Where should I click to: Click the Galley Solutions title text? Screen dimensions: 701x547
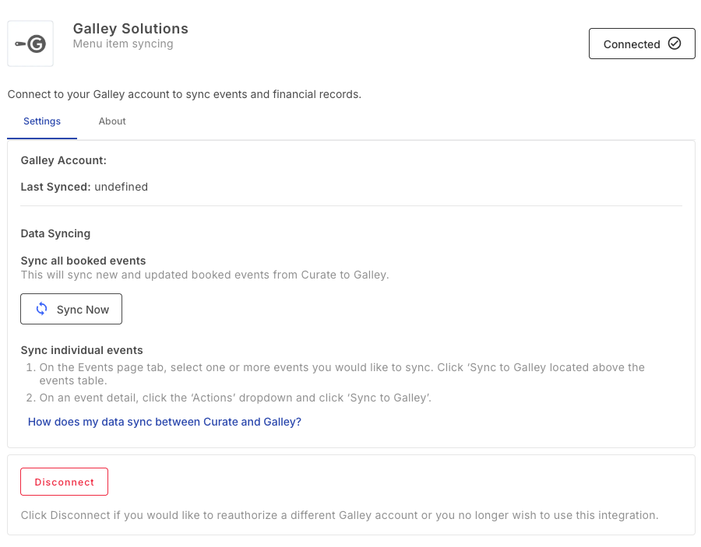130,29
